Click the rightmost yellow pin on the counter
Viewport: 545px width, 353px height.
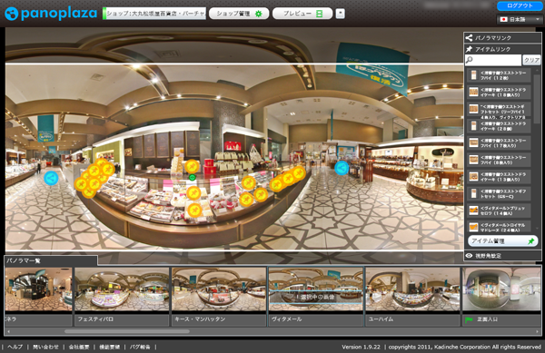(x=299, y=172)
